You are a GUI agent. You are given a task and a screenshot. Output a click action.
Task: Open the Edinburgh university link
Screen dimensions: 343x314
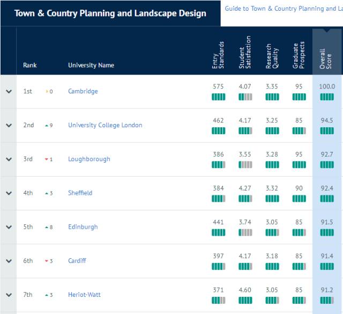pyautogui.click(x=83, y=227)
